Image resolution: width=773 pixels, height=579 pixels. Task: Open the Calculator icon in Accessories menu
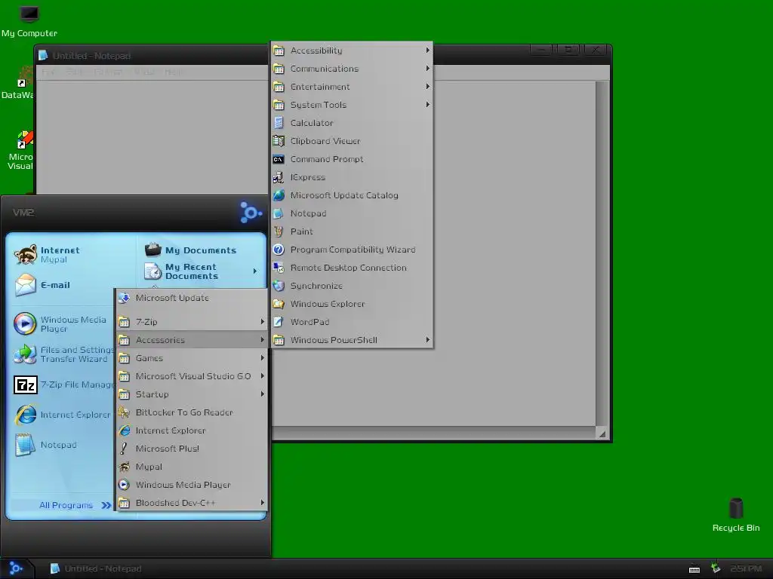[279, 123]
